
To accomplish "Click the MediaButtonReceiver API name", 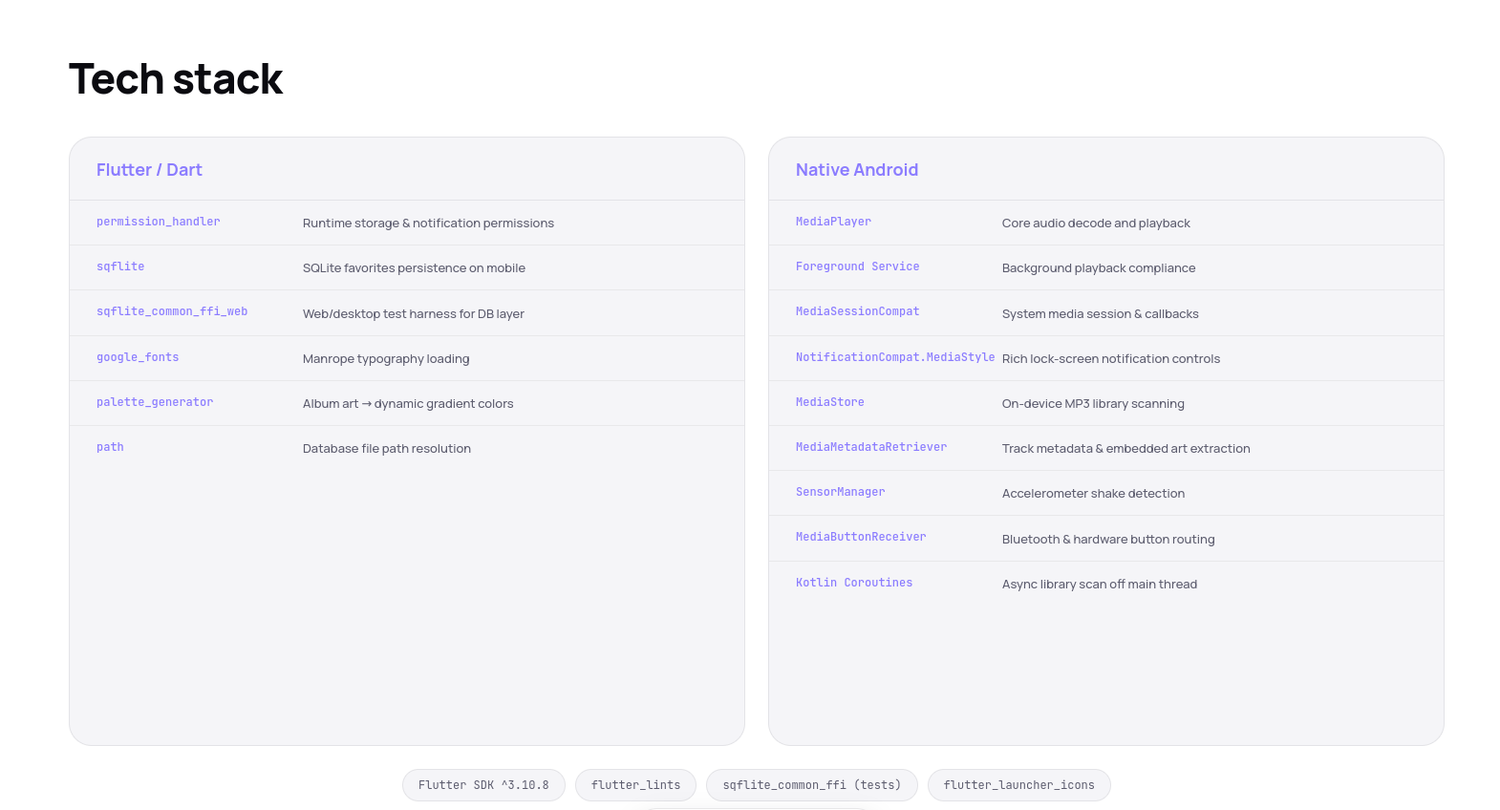I will pyautogui.click(x=861, y=537).
